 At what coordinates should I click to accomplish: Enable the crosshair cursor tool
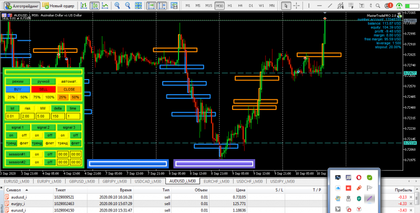pyautogui.click(x=296, y=5)
